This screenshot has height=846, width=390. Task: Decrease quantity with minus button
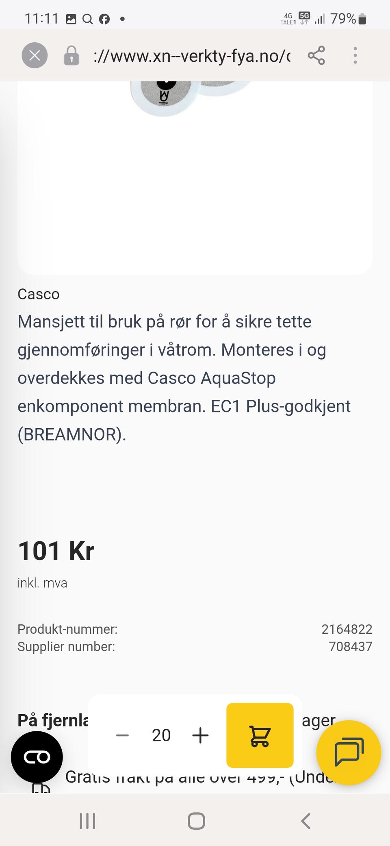pyautogui.click(x=122, y=735)
